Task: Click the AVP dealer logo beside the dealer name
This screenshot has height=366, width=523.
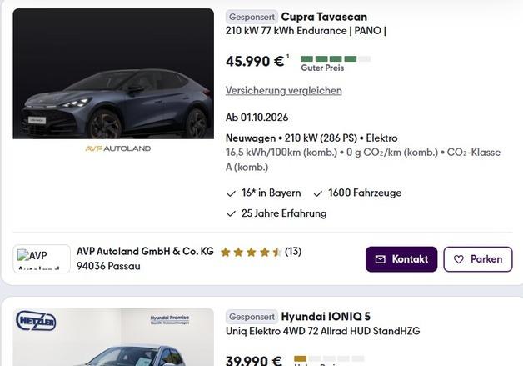Action: [42, 258]
